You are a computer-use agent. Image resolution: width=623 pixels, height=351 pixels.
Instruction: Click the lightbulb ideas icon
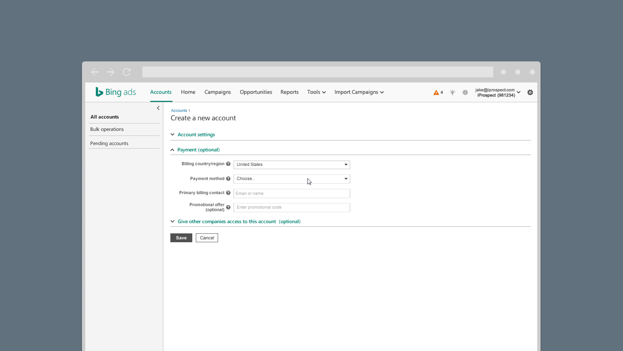[452, 93]
